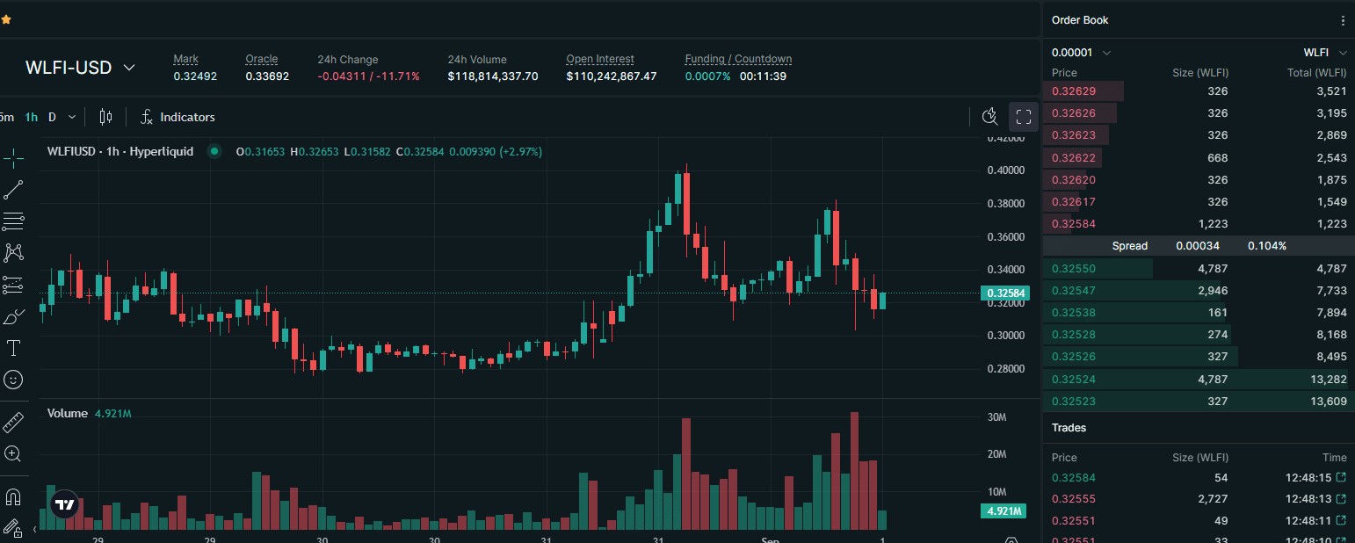Screen dimensions: 1355x543
Task: Click ask price 0.32622 in order book
Action: 1074,158
